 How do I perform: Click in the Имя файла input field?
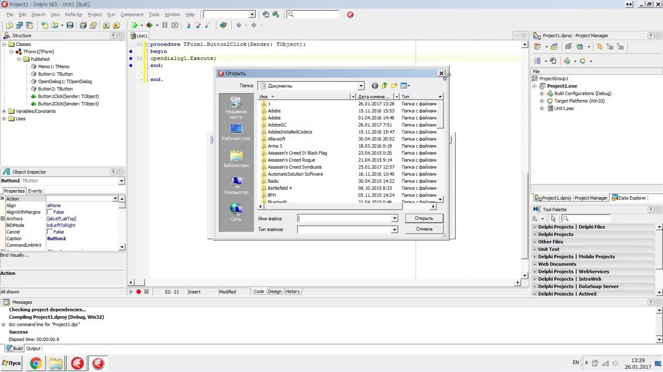(344, 219)
